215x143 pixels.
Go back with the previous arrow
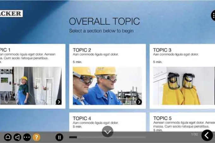[207, 135]
